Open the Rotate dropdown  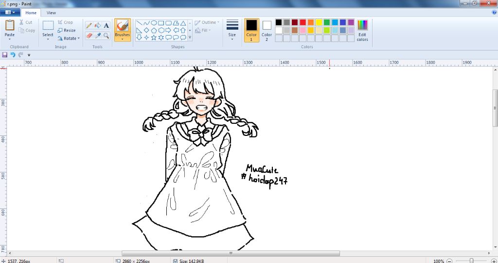point(68,38)
